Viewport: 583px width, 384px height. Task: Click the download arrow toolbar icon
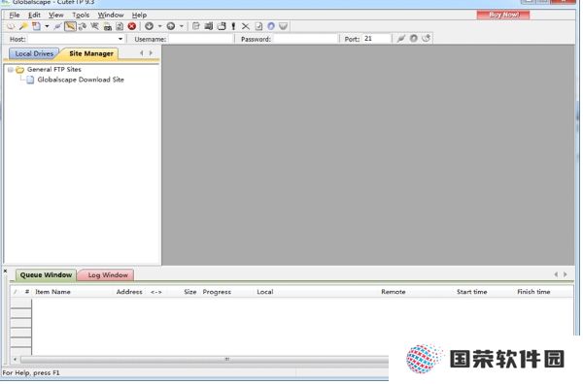coord(149,26)
